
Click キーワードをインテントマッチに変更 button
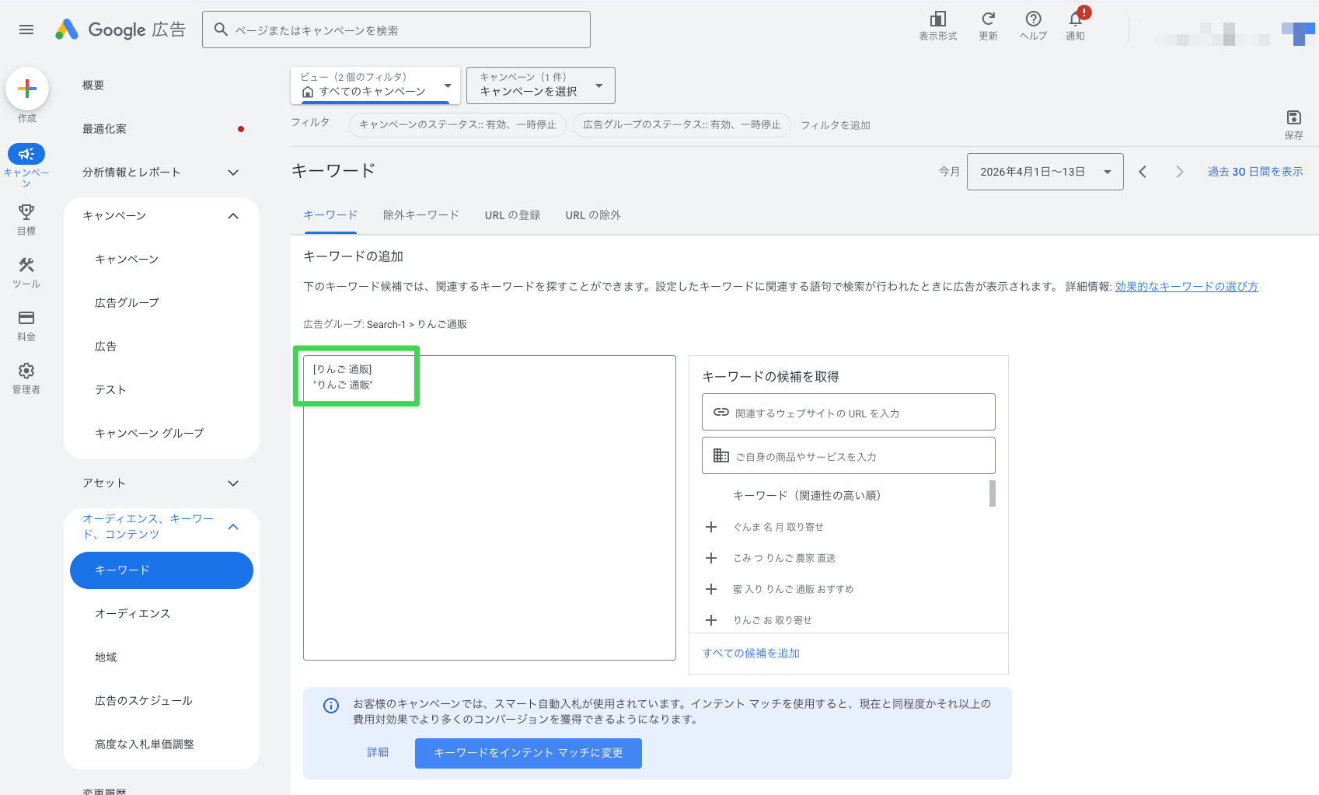coord(528,752)
